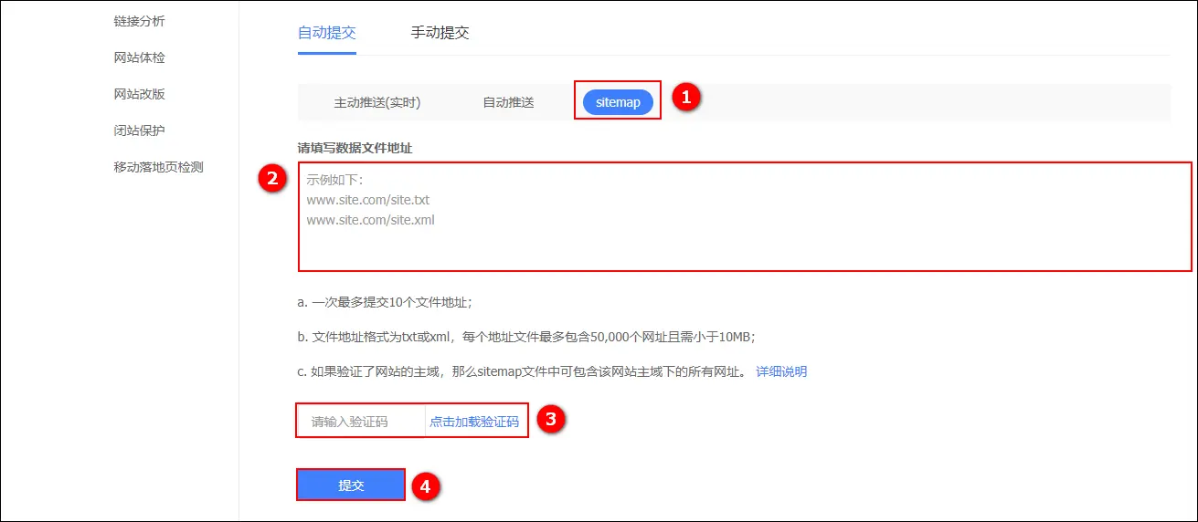The height and width of the screenshot is (522, 1198).
Task: Select the 主动推送(实时) submission method
Action: tap(376, 103)
